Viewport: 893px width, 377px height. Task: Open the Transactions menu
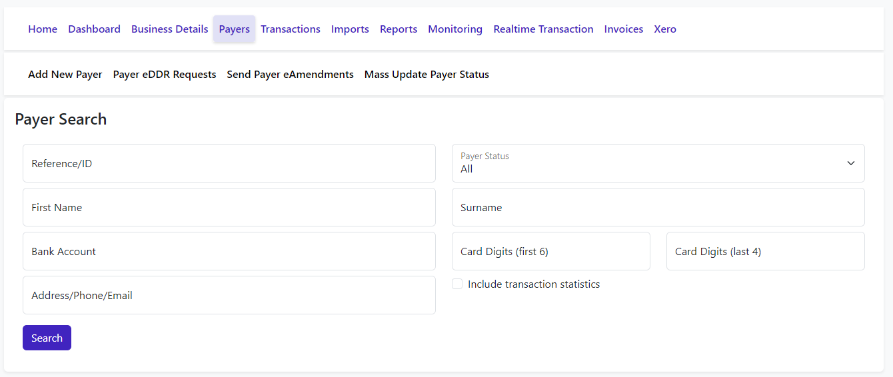[x=291, y=29]
